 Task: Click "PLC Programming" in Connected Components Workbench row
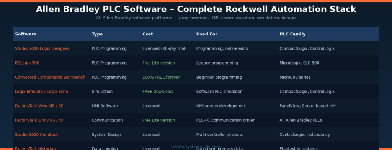(x=109, y=77)
